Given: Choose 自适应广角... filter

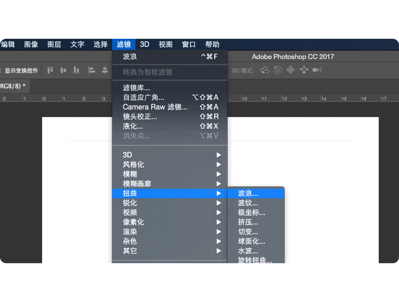Looking at the screenshot, I should point(170,97).
